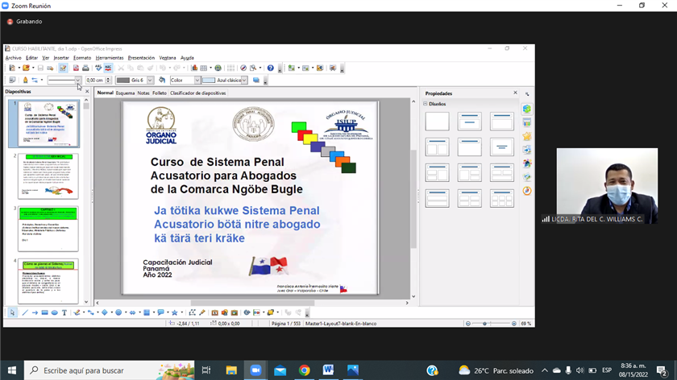The width and height of the screenshot is (677, 380).
Task: Open File Explorer from Windows taskbar
Action: pyautogui.click(x=231, y=370)
